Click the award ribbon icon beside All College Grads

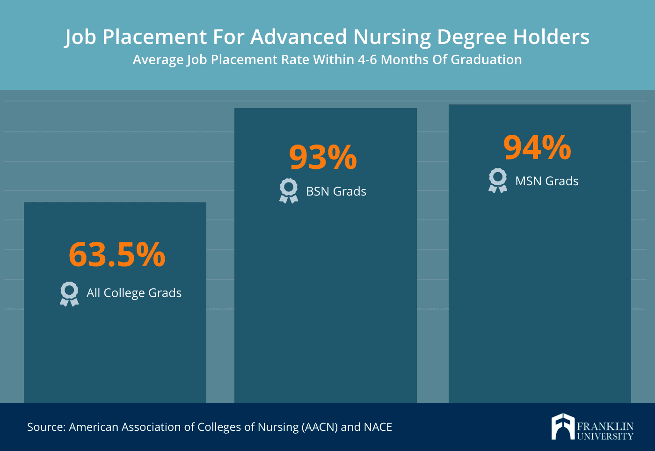pyautogui.click(x=69, y=294)
